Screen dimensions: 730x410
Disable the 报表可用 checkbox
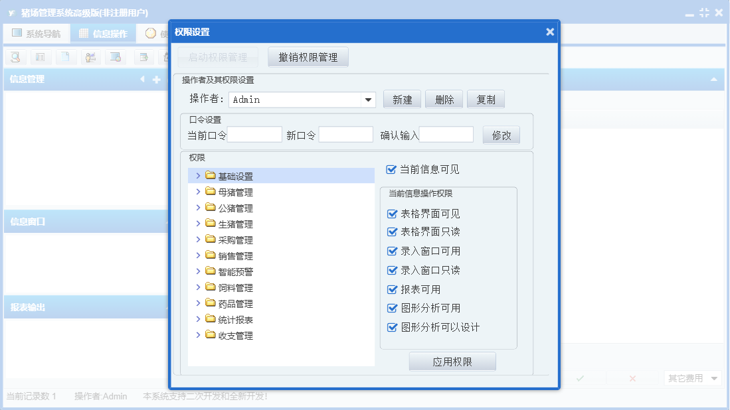click(391, 290)
